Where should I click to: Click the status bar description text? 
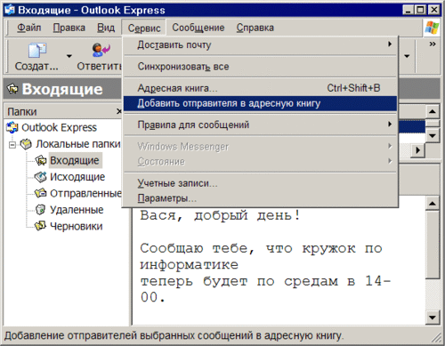(x=174, y=335)
